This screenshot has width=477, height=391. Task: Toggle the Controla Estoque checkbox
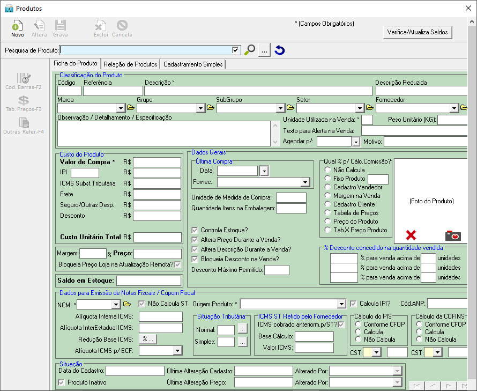[195, 230]
